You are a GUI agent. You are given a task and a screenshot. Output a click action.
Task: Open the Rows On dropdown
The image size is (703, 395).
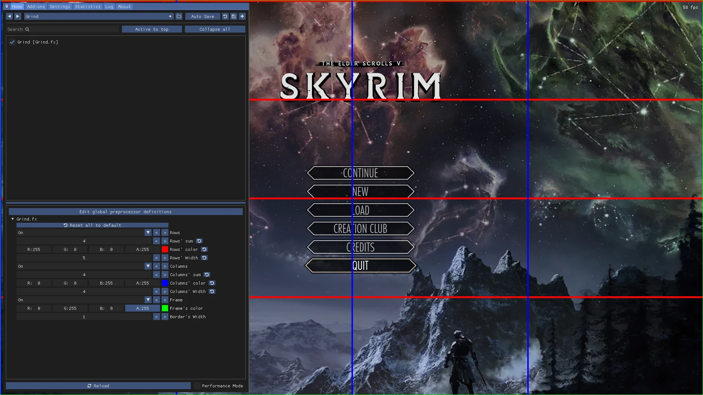84,233
